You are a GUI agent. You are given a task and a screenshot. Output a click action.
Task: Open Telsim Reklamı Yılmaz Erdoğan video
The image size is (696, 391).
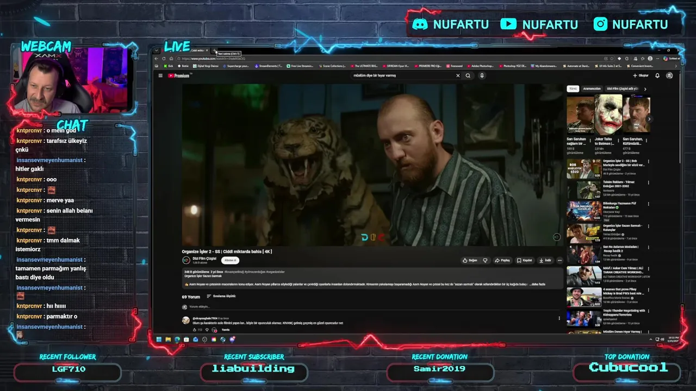pos(584,190)
